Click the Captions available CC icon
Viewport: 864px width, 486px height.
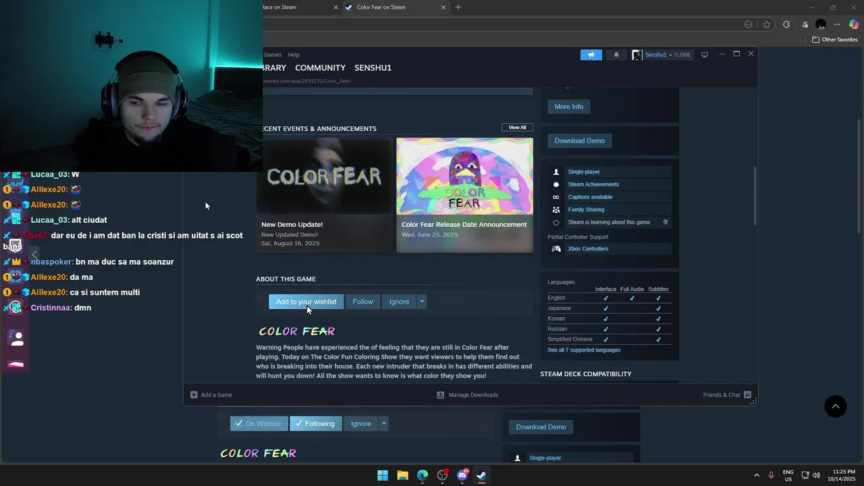[556, 197]
